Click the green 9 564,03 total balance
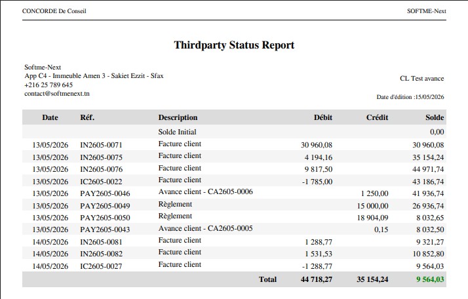468x299 pixels. (430, 279)
